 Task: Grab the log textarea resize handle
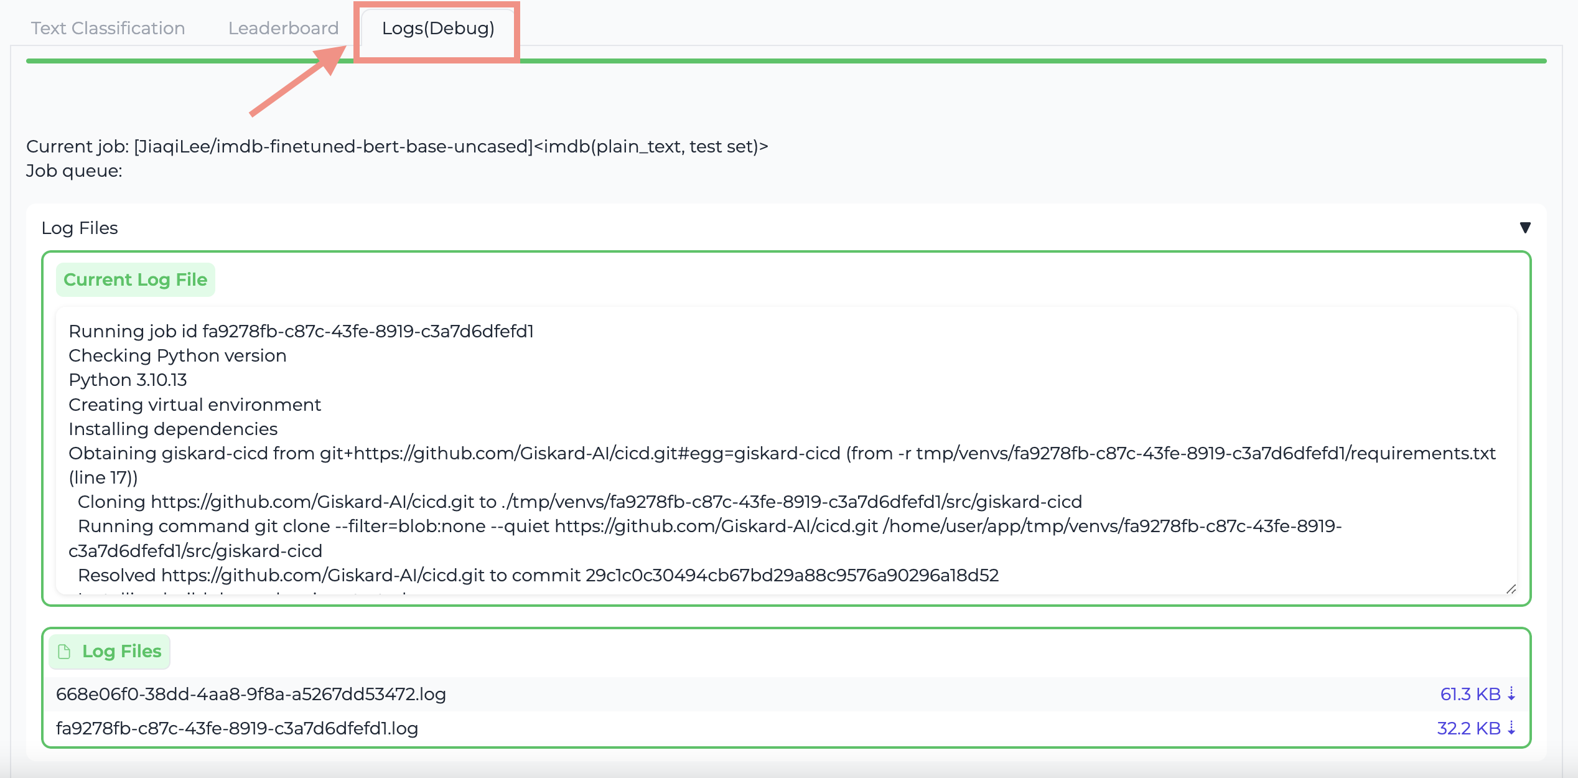tap(1511, 589)
